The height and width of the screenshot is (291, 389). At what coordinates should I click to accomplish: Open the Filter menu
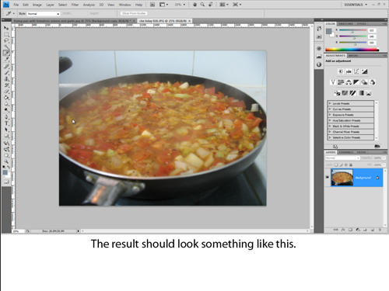(75, 5)
